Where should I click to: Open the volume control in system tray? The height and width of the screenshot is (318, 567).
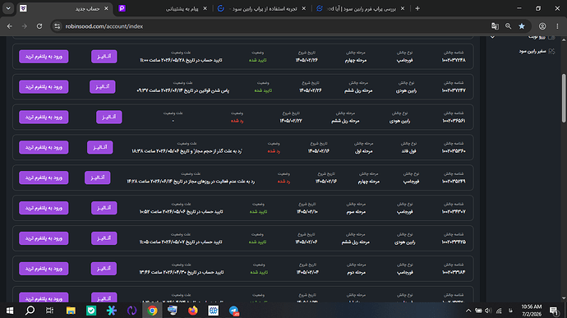[488, 311]
